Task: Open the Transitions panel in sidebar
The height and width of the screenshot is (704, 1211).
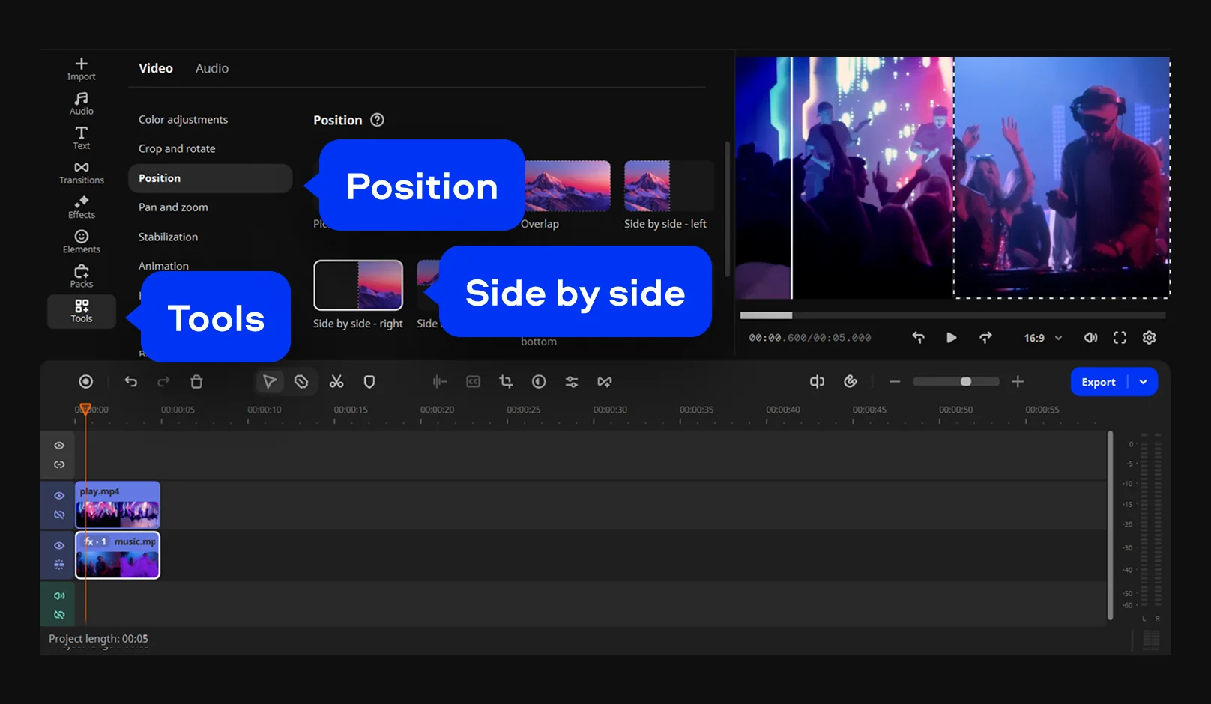Action: click(82, 172)
